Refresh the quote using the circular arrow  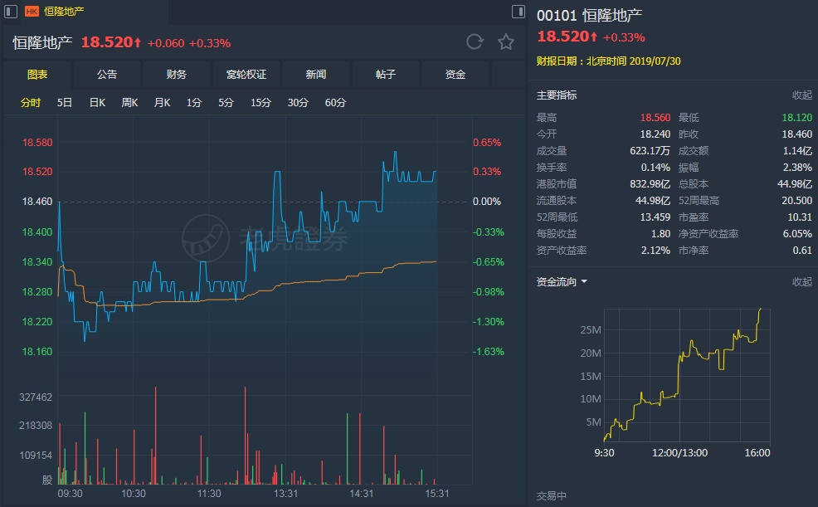click(x=475, y=41)
